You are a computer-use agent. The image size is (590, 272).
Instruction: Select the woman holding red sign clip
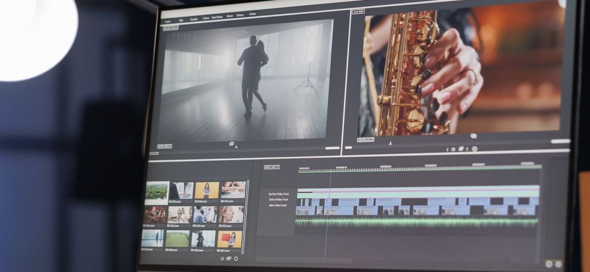[x=229, y=239]
